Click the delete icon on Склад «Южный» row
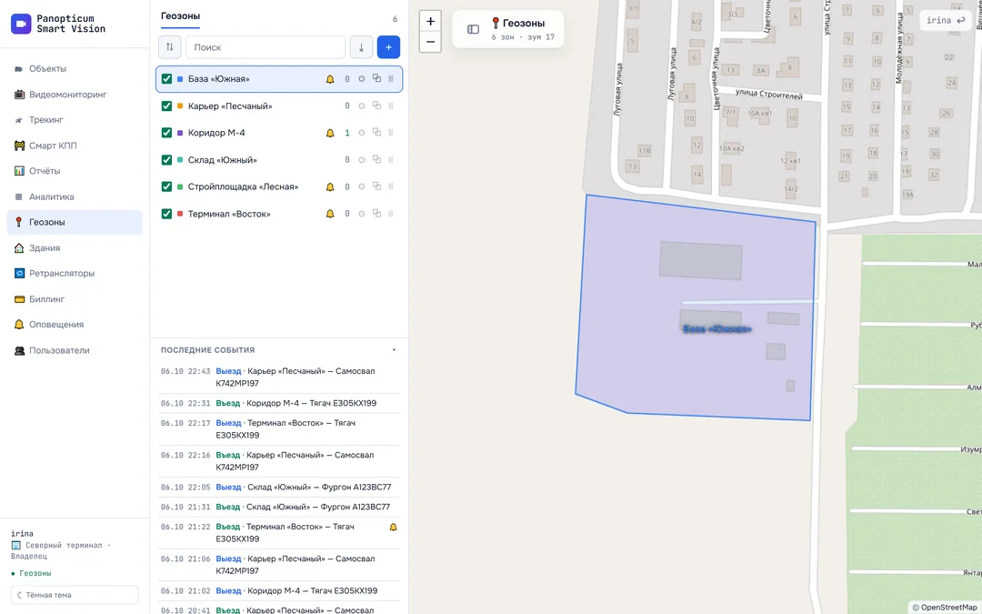 pyautogui.click(x=391, y=160)
